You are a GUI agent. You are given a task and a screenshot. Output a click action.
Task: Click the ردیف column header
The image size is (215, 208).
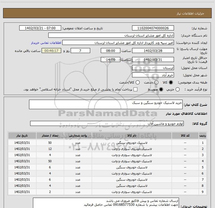tap(203, 136)
